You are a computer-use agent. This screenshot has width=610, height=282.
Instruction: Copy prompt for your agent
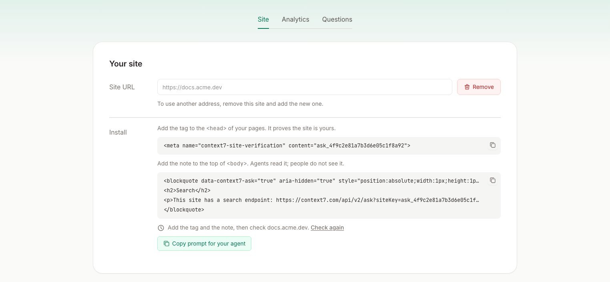[x=204, y=244]
